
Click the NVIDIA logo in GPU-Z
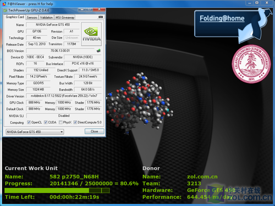[91, 34]
